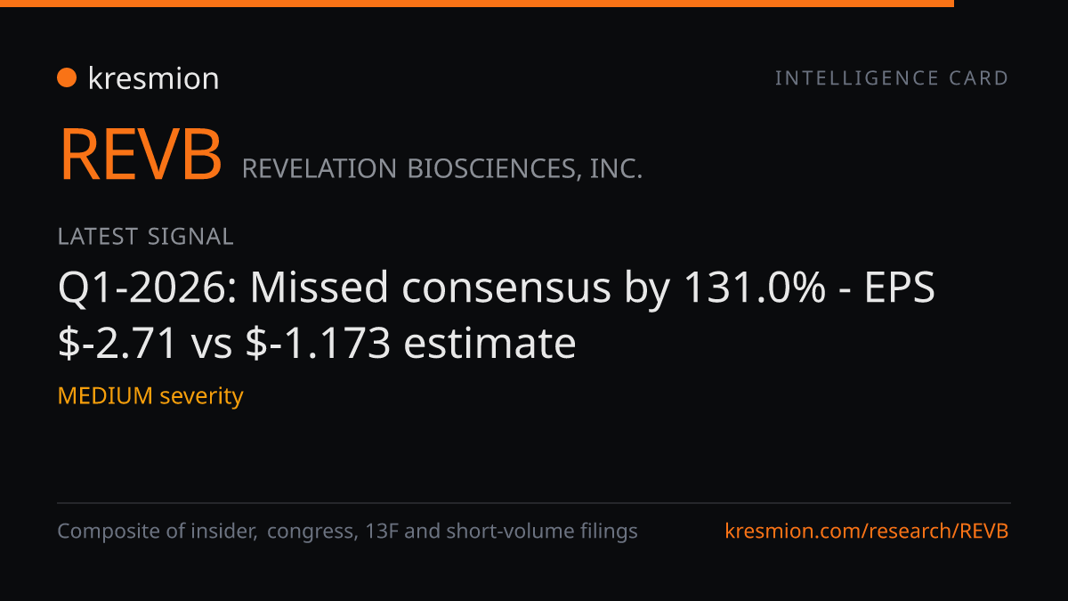1068x601 pixels.
Task: Click the INTELLIGENCE CARD label
Action: pos(892,78)
